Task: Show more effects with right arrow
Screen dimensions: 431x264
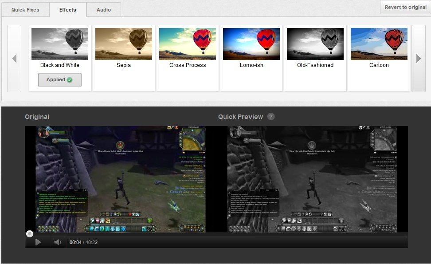Action: [x=418, y=58]
